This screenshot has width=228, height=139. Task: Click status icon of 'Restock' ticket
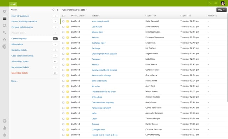tap(68, 64)
